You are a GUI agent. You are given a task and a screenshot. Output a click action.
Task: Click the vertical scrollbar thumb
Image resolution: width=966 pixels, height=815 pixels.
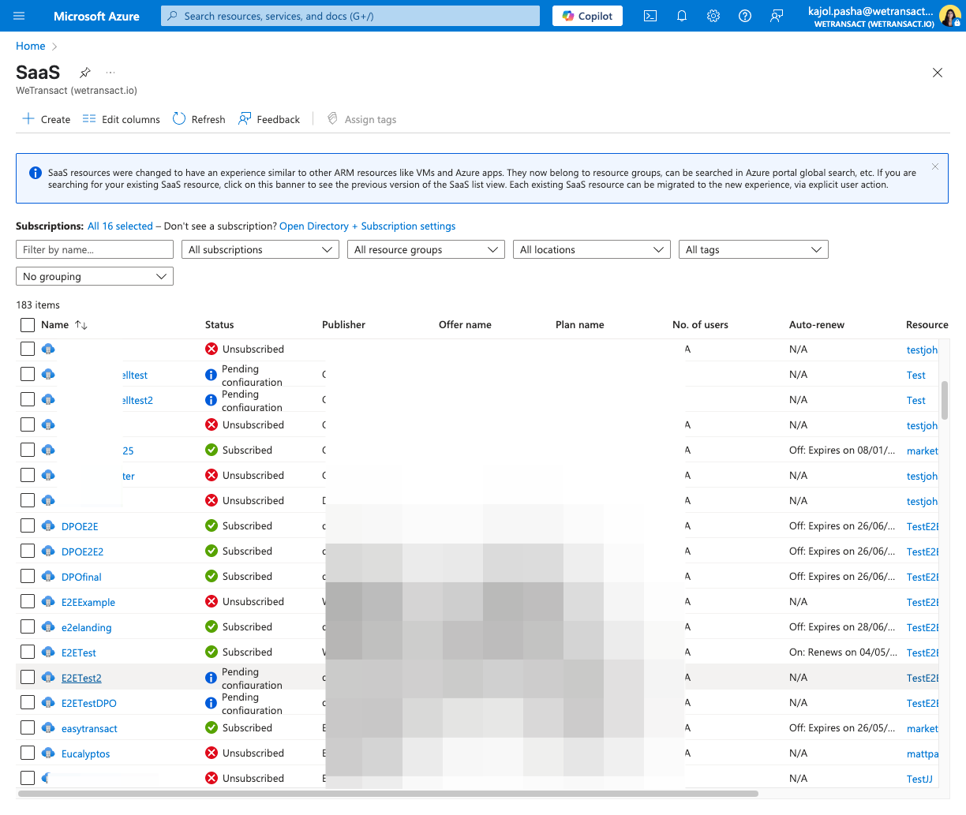pos(945,400)
